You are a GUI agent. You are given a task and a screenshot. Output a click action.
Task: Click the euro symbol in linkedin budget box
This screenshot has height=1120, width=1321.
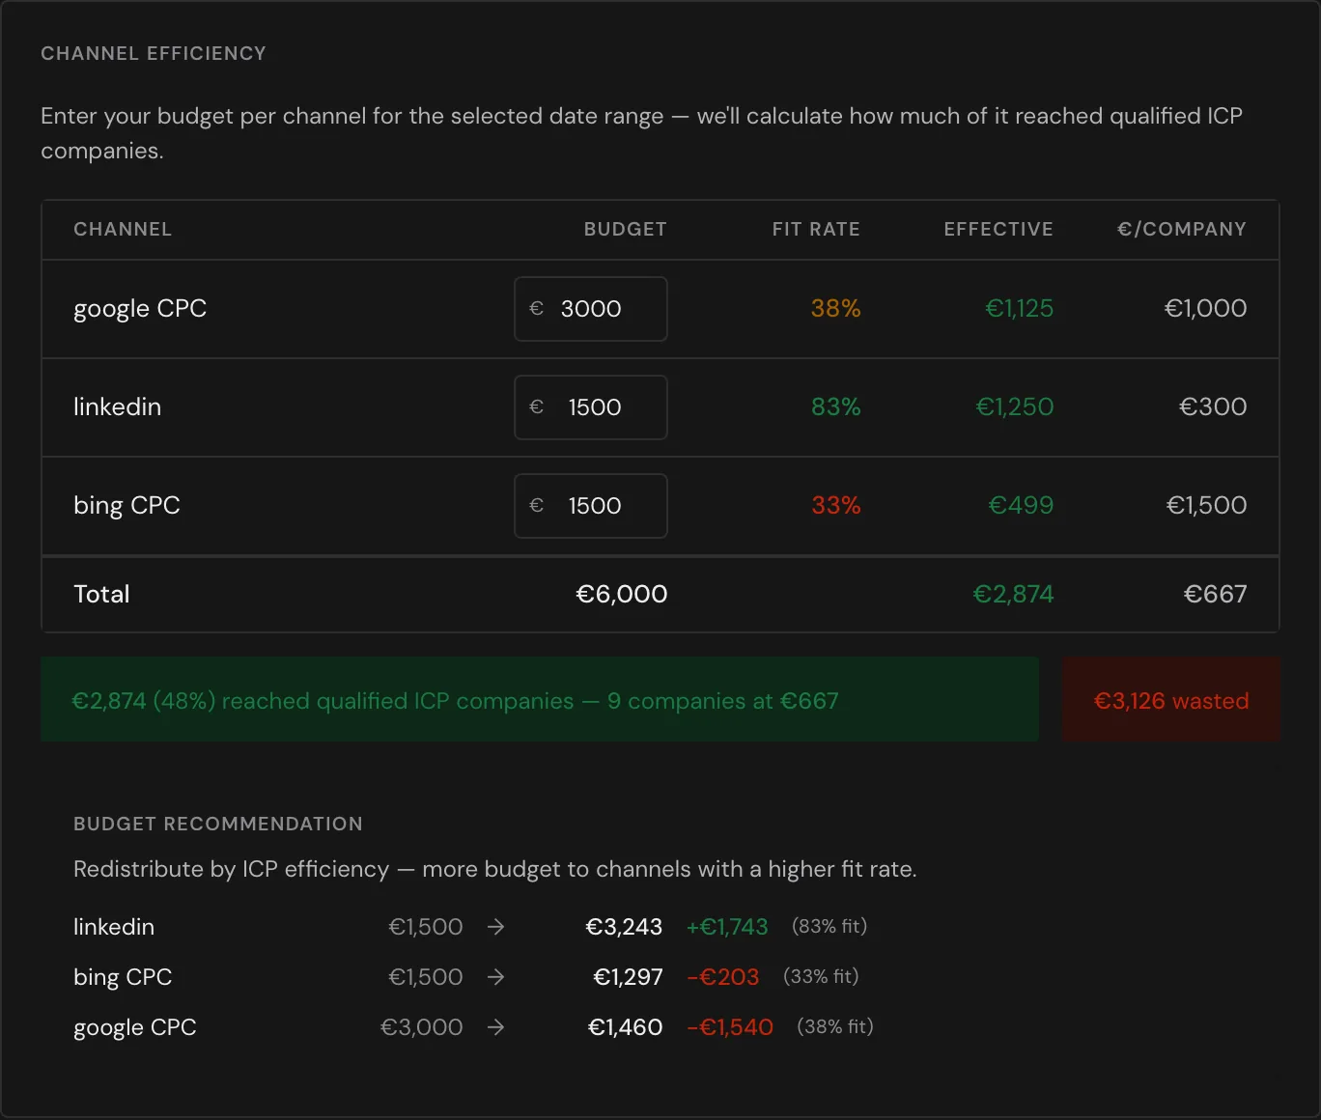537,407
